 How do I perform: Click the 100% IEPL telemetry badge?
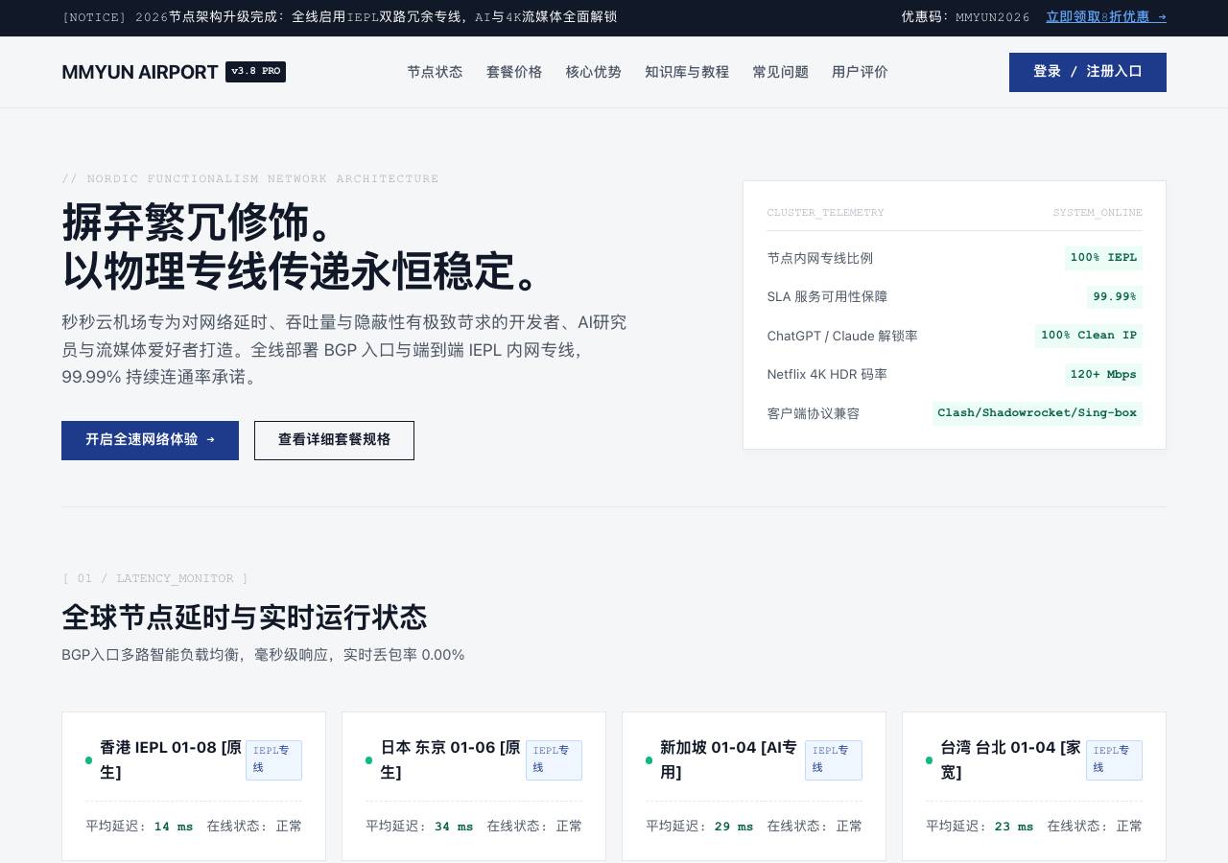coord(1103,258)
